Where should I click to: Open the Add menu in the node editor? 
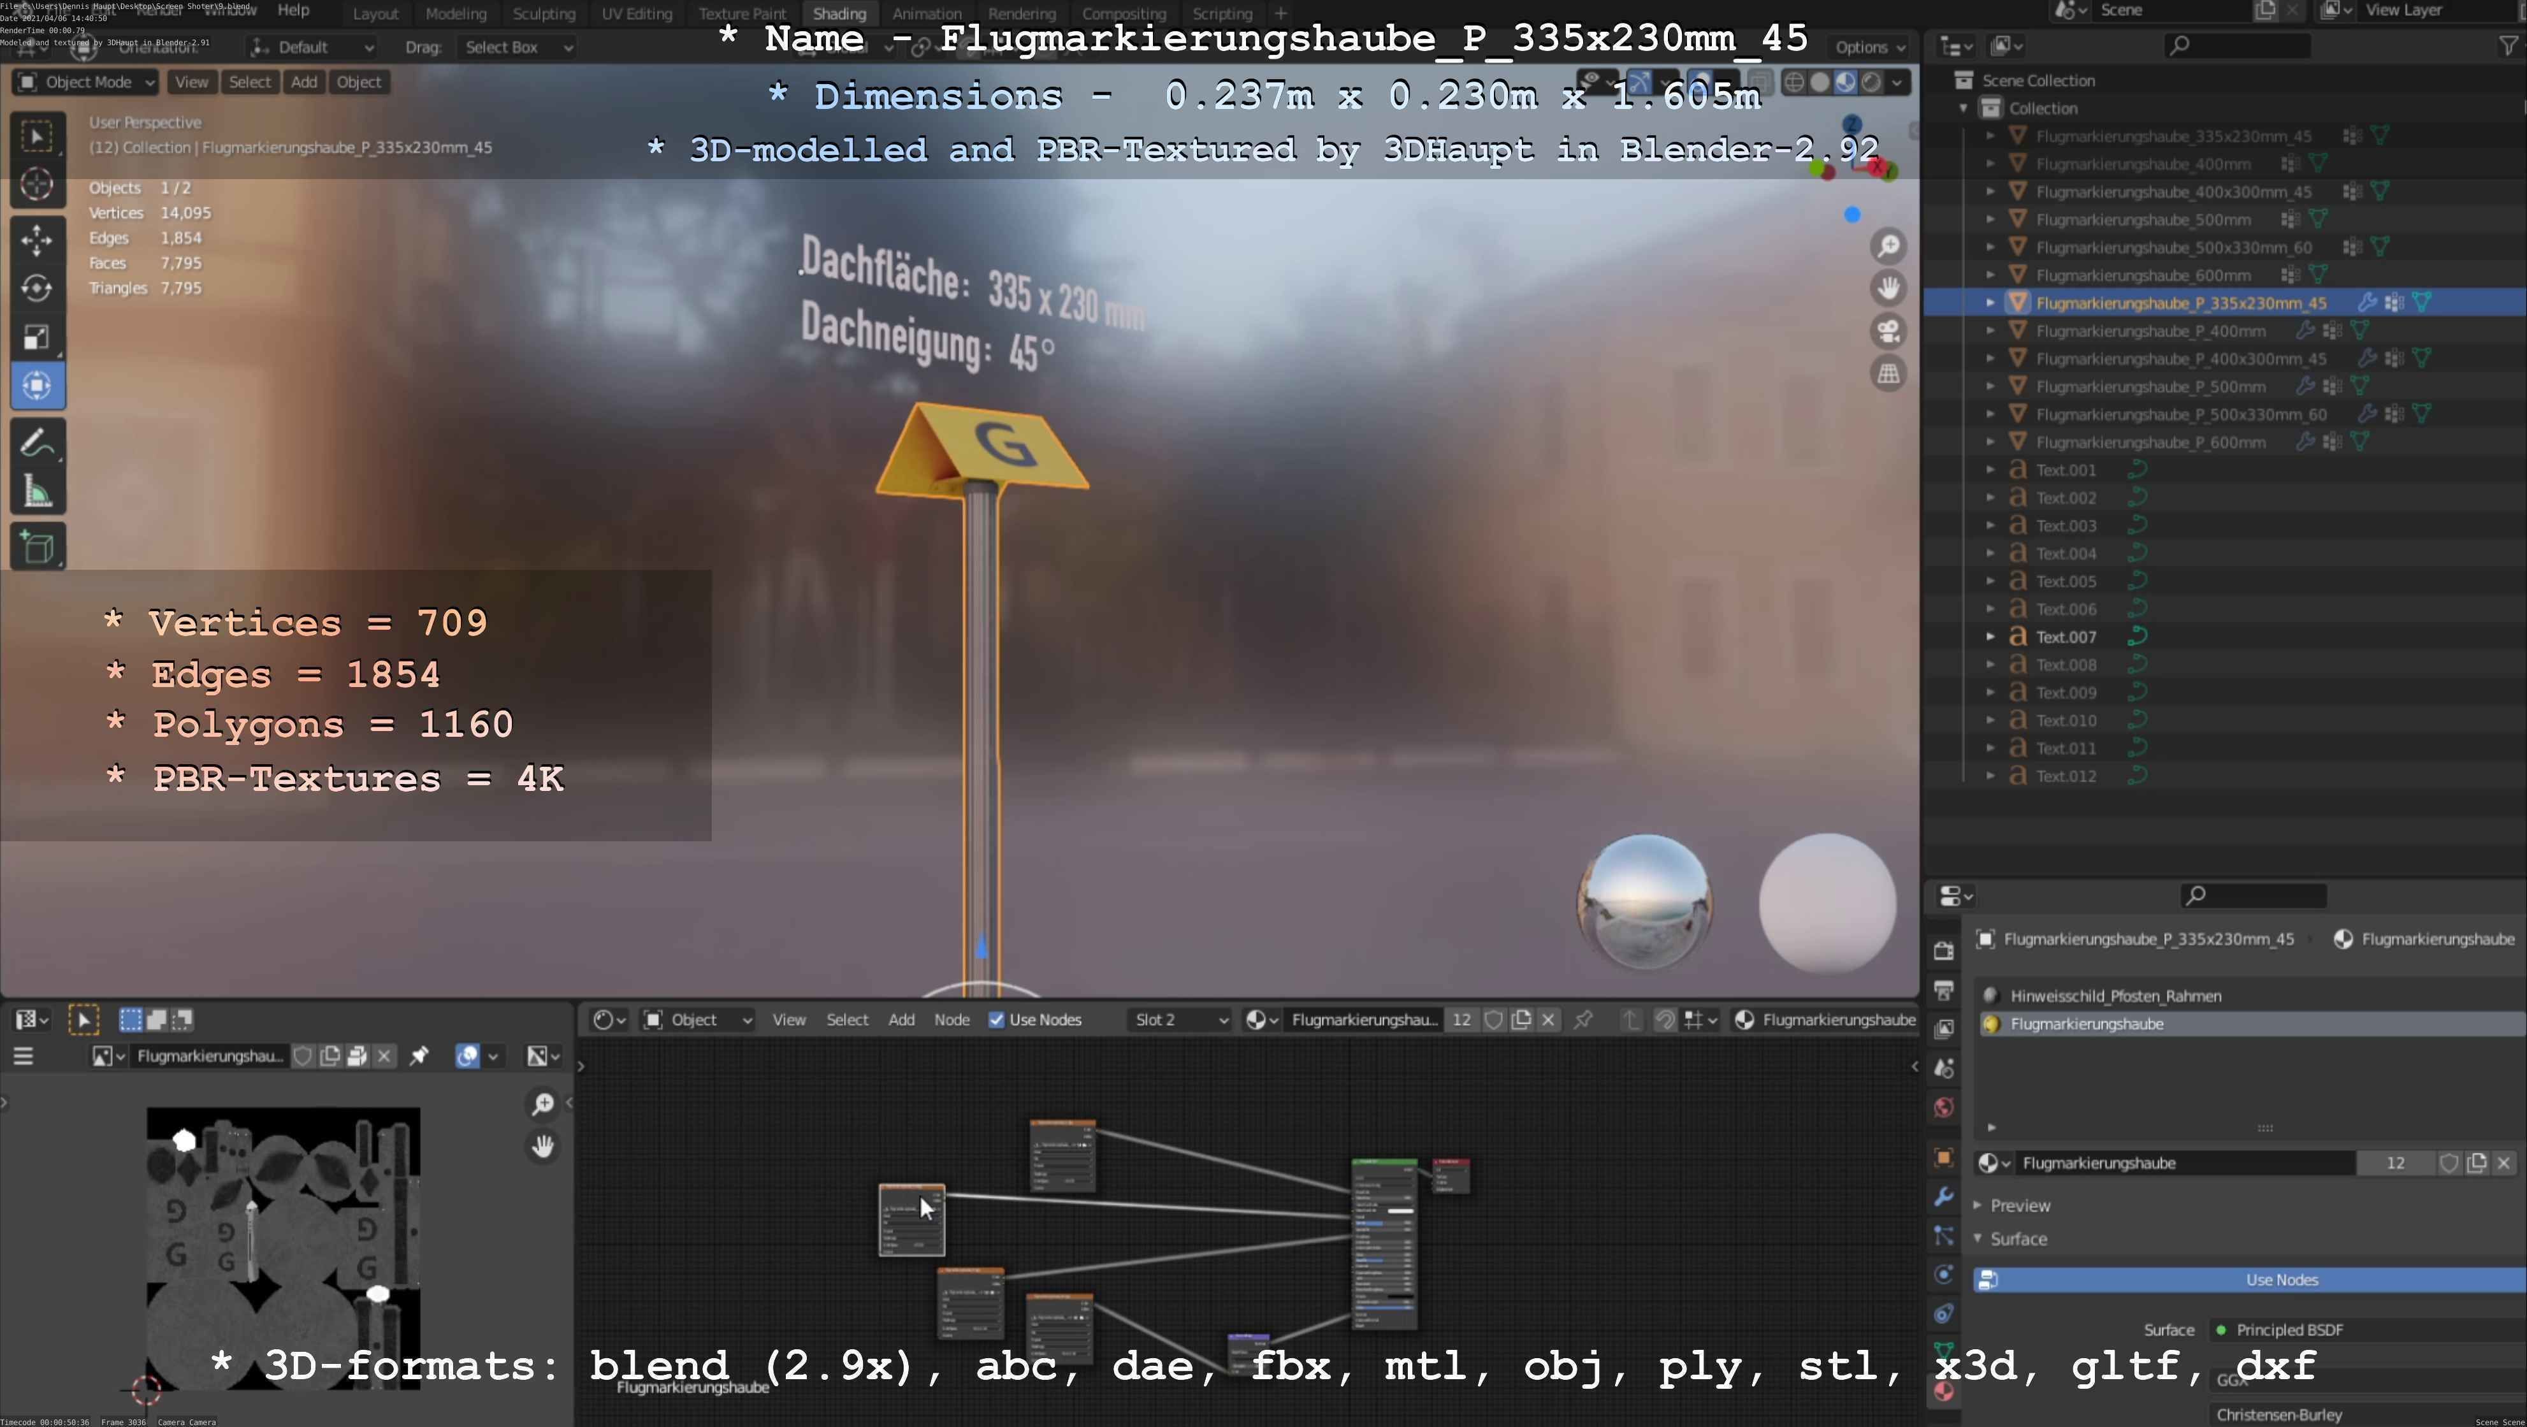901,1020
